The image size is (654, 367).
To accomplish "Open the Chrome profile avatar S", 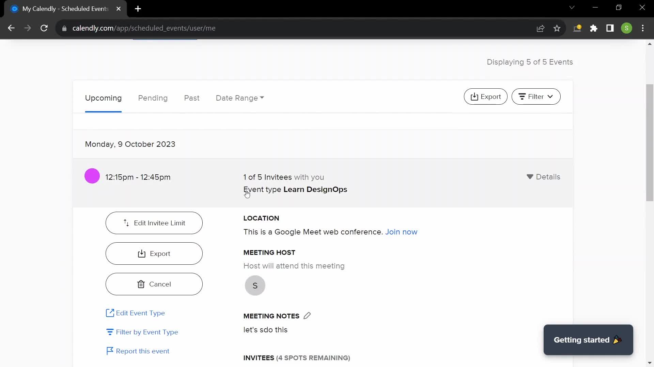I will tap(626, 28).
